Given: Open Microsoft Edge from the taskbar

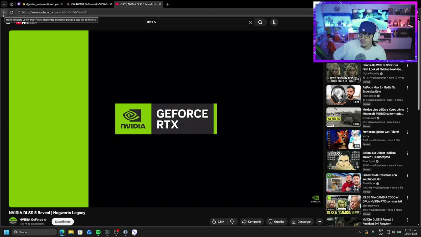Looking at the screenshot, I should (62, 232).
